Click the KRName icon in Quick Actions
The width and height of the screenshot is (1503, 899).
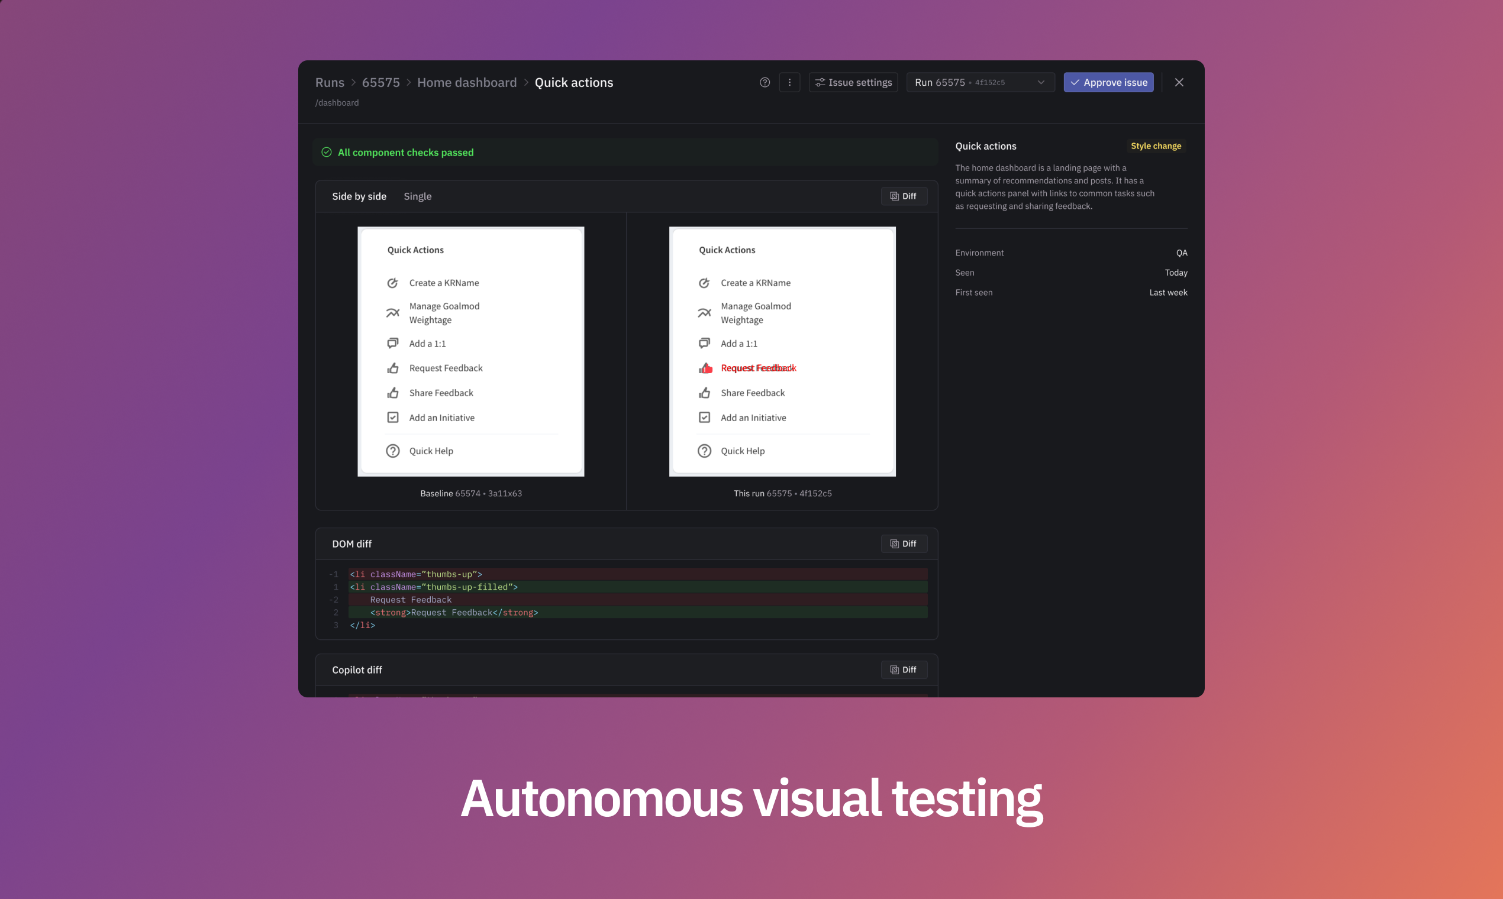393,283
